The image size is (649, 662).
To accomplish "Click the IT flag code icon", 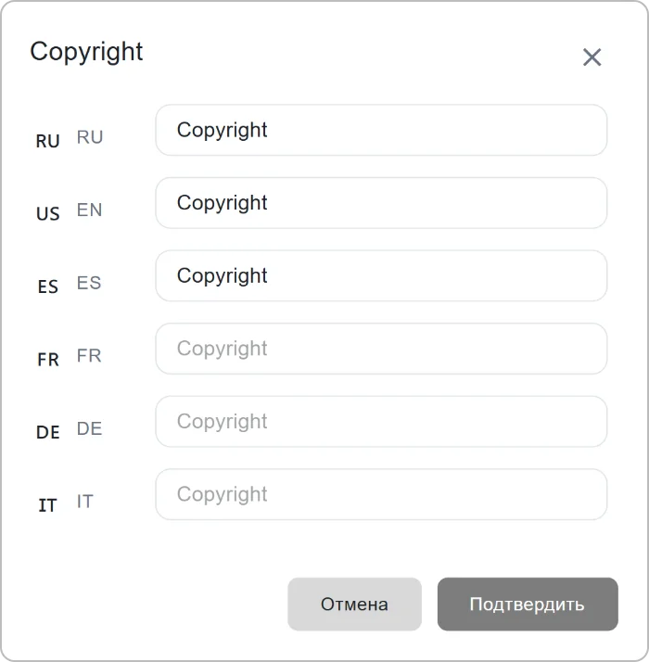I will tap(47, 505).
